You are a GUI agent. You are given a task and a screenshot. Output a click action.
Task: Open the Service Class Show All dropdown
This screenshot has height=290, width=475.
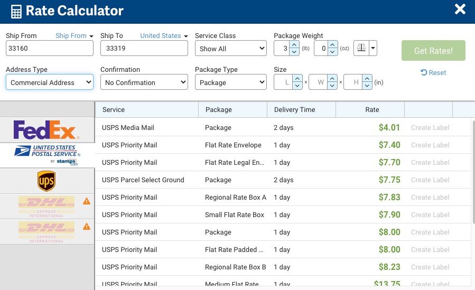point(231,49)
